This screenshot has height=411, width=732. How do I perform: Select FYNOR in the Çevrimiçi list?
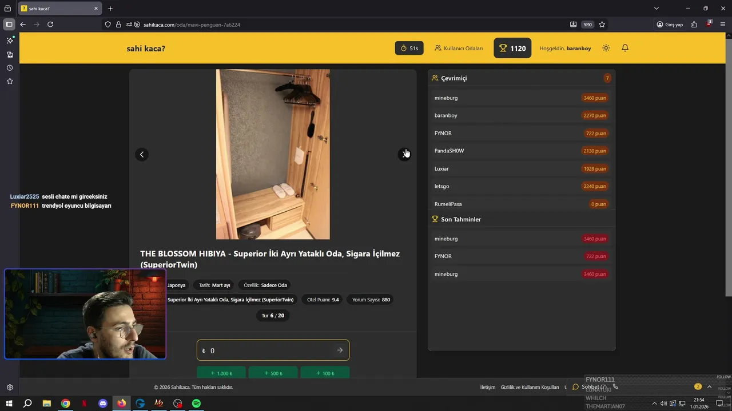click(521, 133)
